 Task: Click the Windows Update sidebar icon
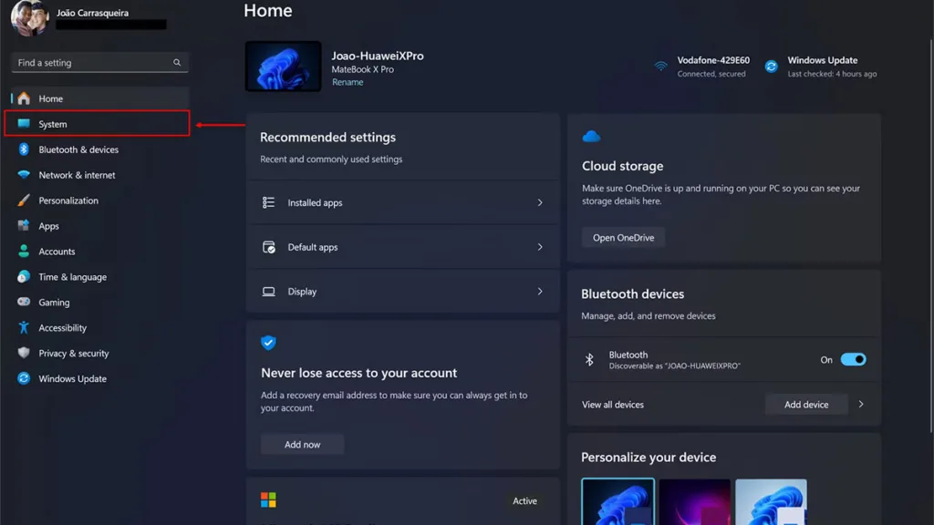pos(24,378)
